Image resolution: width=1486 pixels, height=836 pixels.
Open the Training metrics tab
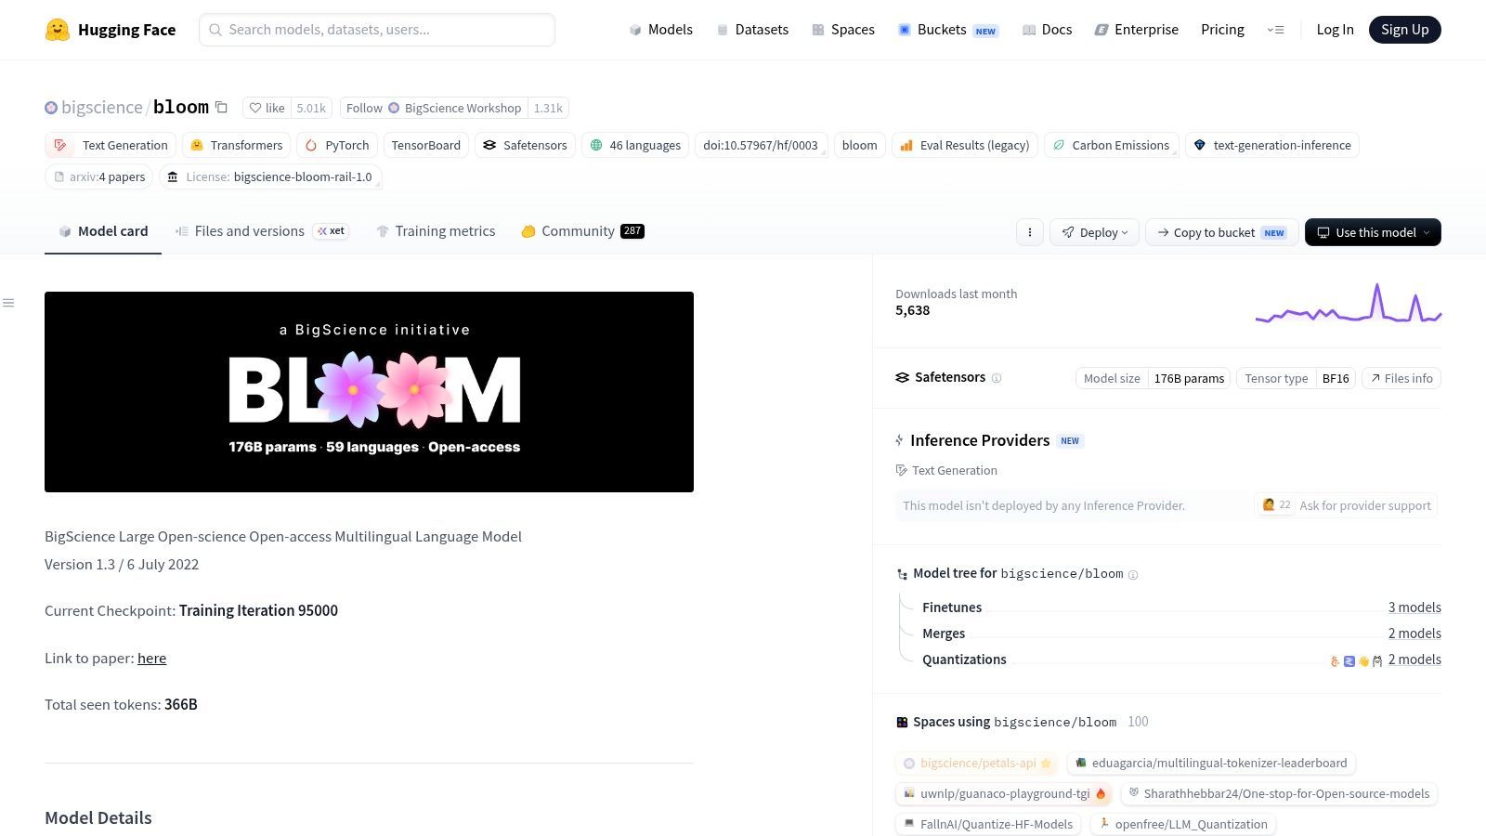[x=436, y=231]
